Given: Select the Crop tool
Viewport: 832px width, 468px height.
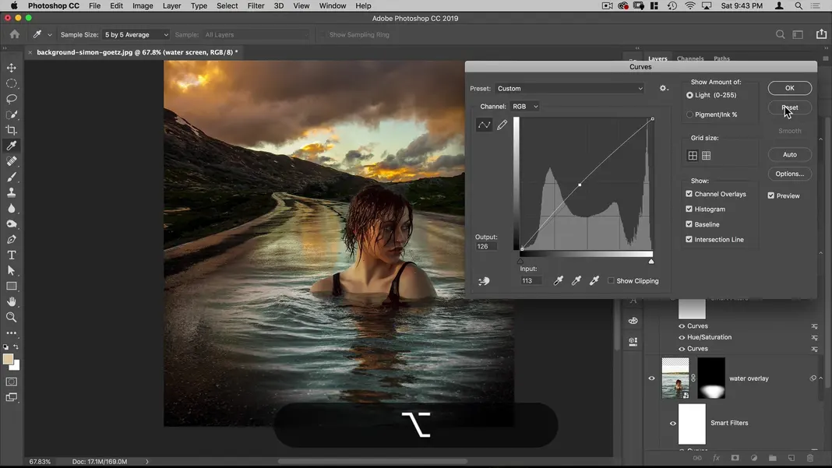Looking at the screenshot, I should pos(11,130).
